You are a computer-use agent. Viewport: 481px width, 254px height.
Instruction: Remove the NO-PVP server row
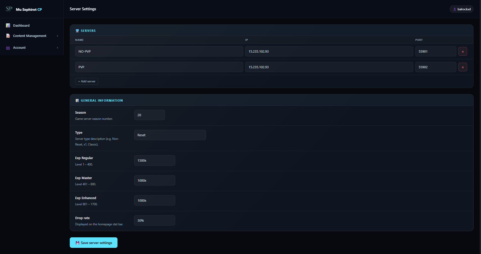point(463,52)
